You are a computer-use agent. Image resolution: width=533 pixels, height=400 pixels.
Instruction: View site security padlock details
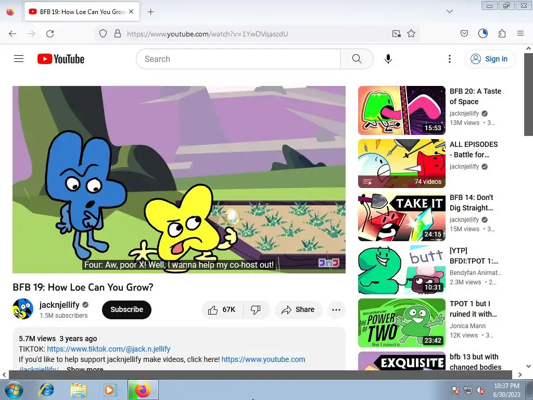(x=117, y=34)
